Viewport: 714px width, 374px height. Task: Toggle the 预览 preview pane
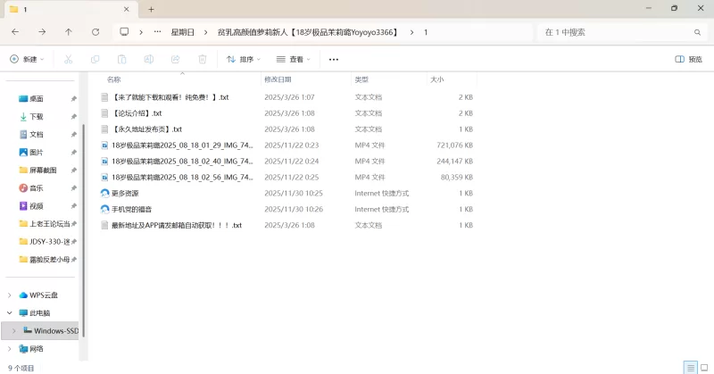[x=688, y=60]
